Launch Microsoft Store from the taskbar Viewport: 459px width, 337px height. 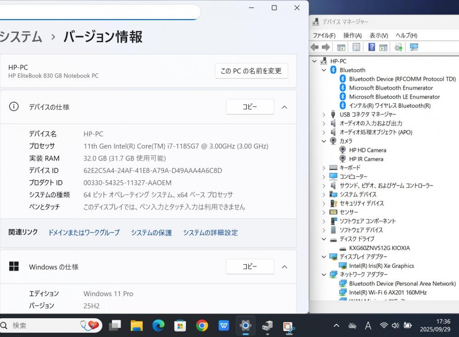(180, 326)
